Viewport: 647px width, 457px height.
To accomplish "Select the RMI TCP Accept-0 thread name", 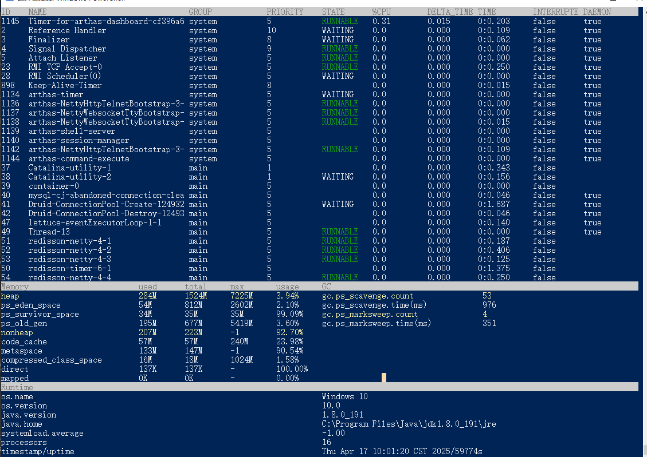I will click(65, 67).
